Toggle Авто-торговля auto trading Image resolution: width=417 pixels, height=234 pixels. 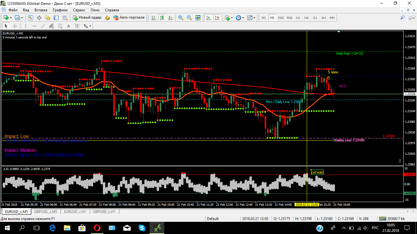click(x=129, y=18)
